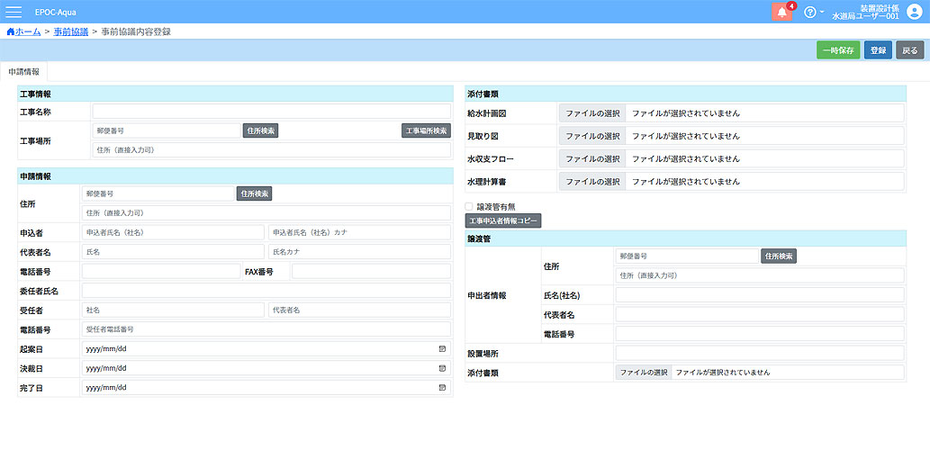Open the user account avatar
The height and width of the screenshot is (450, 930).
pyautogui.click(x=915, y=12)
